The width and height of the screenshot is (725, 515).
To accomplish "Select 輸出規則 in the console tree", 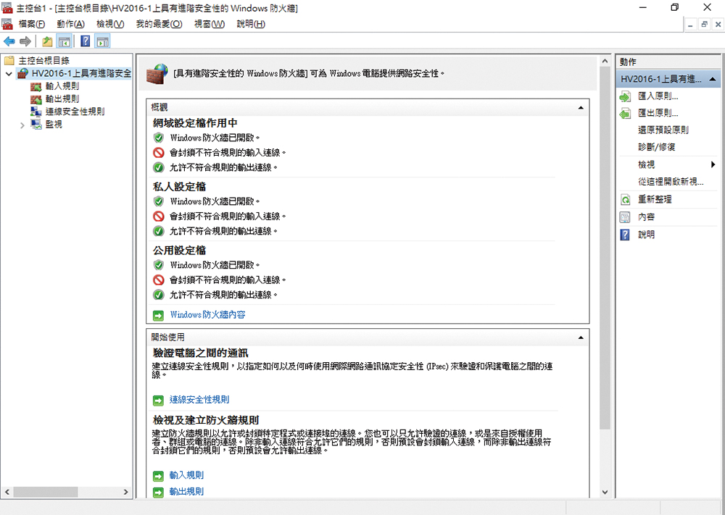I will (62, 99).
